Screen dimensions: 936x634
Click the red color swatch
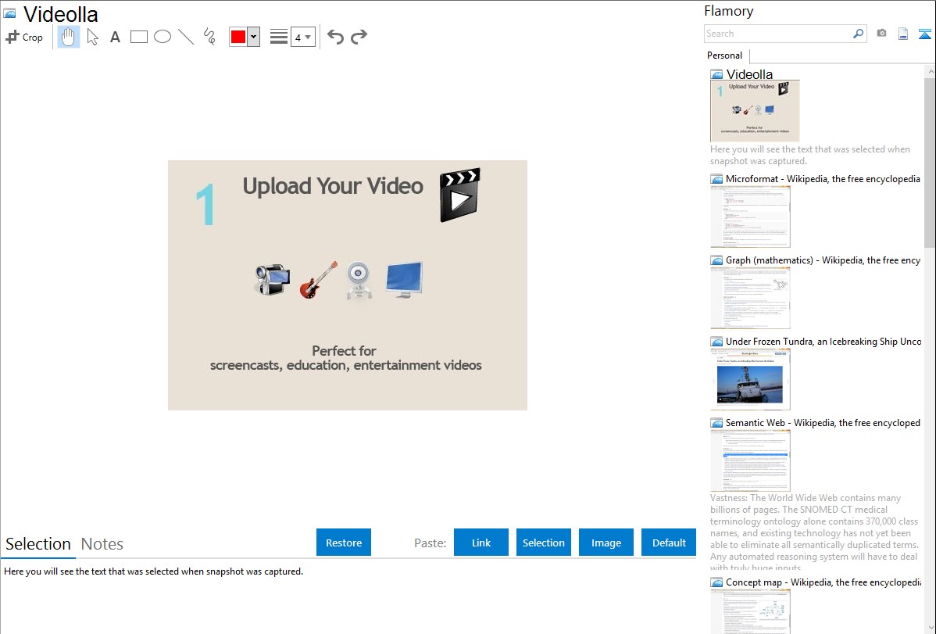pos(238,37)
